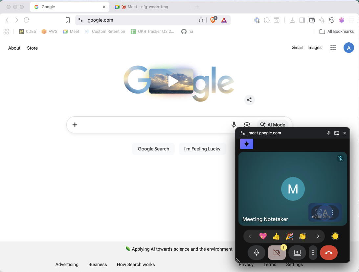Viewport: 359px width, 272px height.
Task: Click the Google Search button
Action: coord(153,149)
